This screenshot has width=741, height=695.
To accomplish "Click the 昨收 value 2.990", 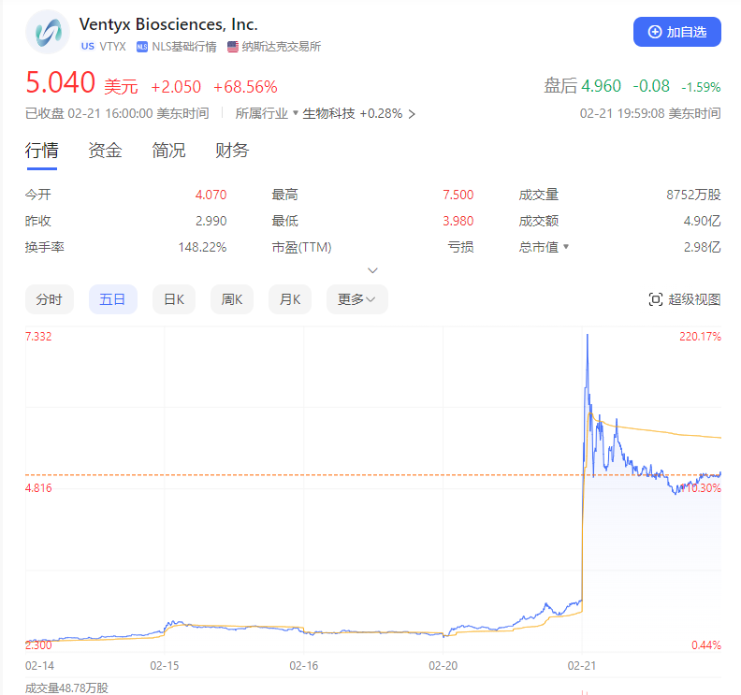I will [x=211, y=221].
